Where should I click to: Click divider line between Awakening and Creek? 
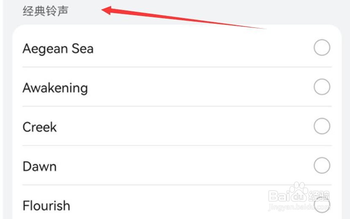coord(177,106)
